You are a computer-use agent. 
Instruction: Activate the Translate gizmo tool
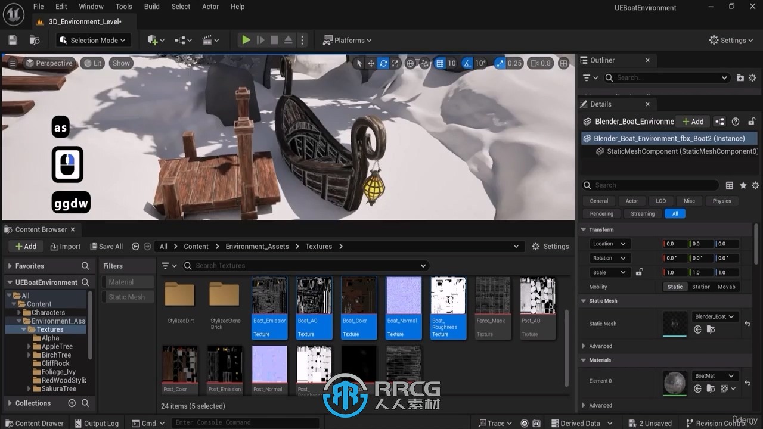[x=371, y=63]
